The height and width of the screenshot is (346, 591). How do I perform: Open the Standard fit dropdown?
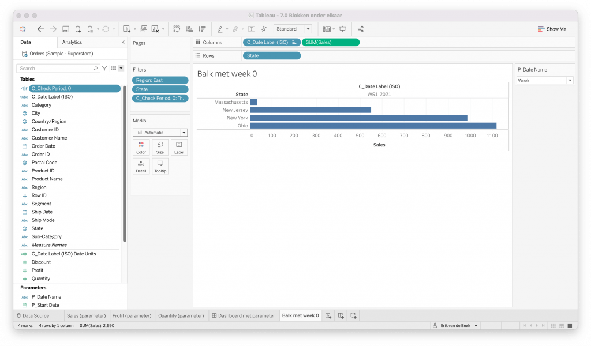click(x=293, y=29)
